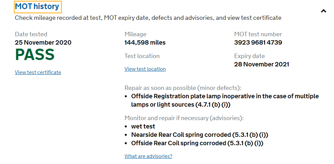
Task: Click the wet test advisory item
Action: point(143,126)
